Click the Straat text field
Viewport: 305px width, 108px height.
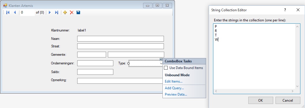coord(120,46)
